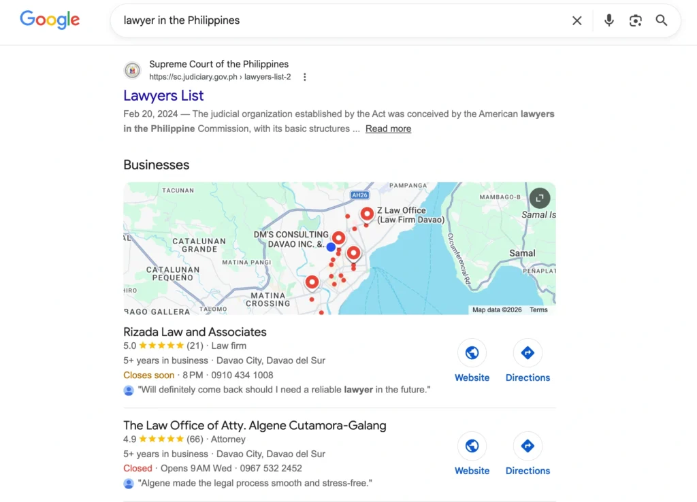Viewport: 697px width, 502px height.
Task: Open Rizada Law and Associates listing
Action: (195, 332)
